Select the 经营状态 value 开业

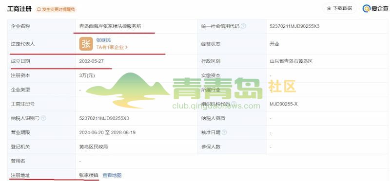coord(274,44)
